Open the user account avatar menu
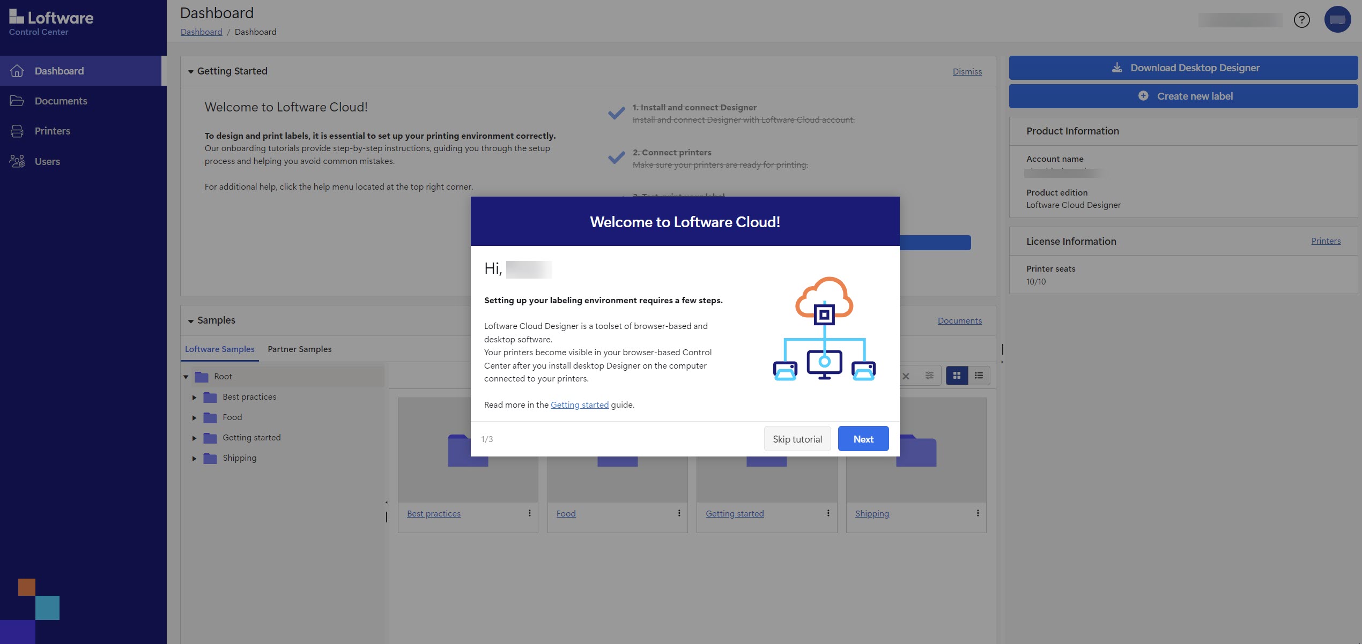This screenshot has height=644, width=1362. pos(1337,20)
